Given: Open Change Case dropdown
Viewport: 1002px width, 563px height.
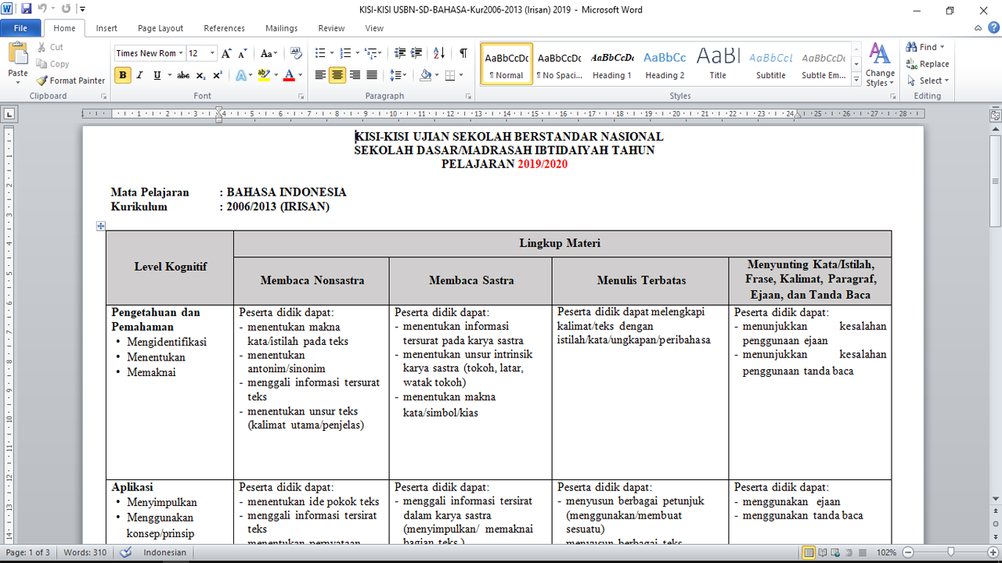Looking at the screenshot, I should click(x=269, y=53).
